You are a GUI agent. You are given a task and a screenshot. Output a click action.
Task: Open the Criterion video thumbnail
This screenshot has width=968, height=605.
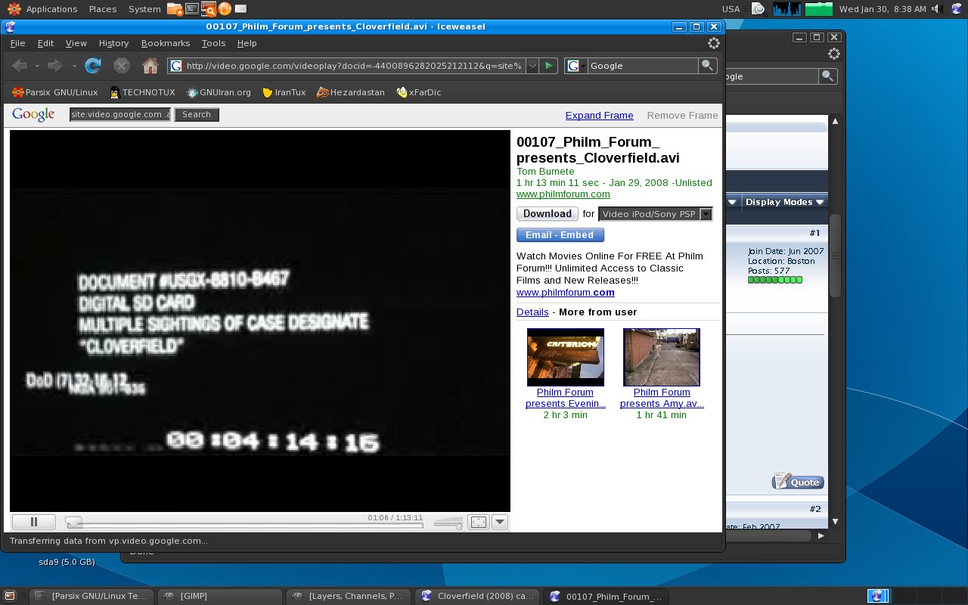tap(565, 357)
